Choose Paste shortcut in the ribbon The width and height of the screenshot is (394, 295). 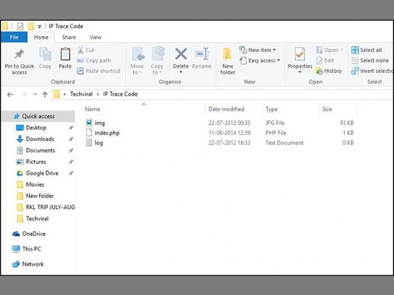click(98, 71)
